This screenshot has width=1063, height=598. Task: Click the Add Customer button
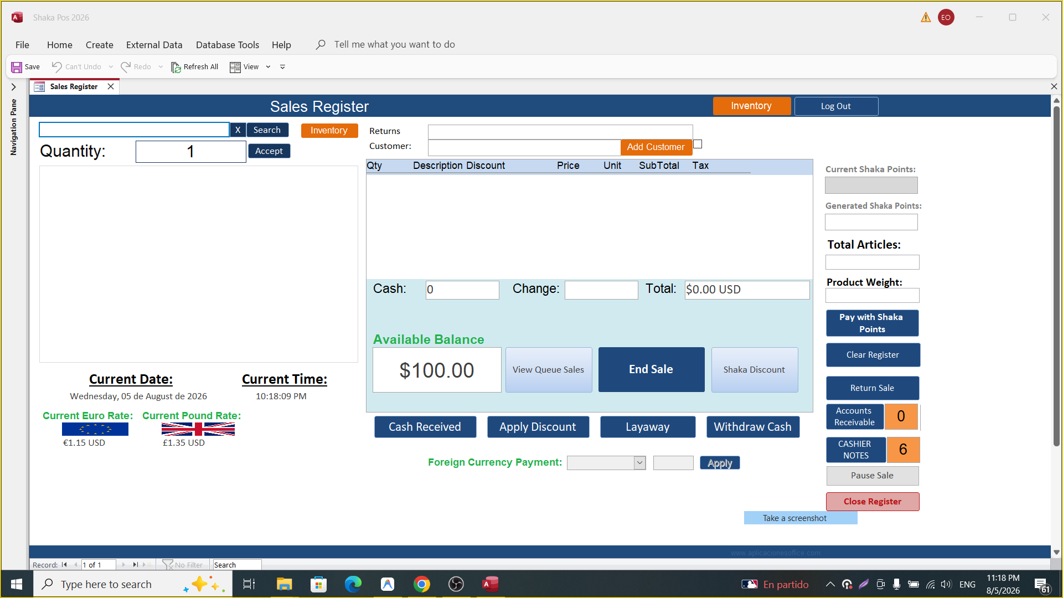point(656,147)
